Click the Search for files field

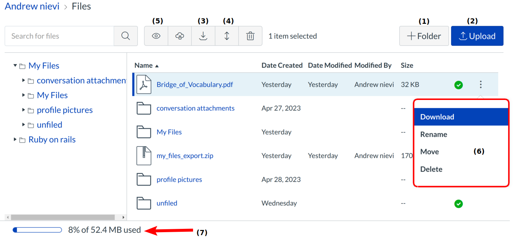click(x=59, y=36)
